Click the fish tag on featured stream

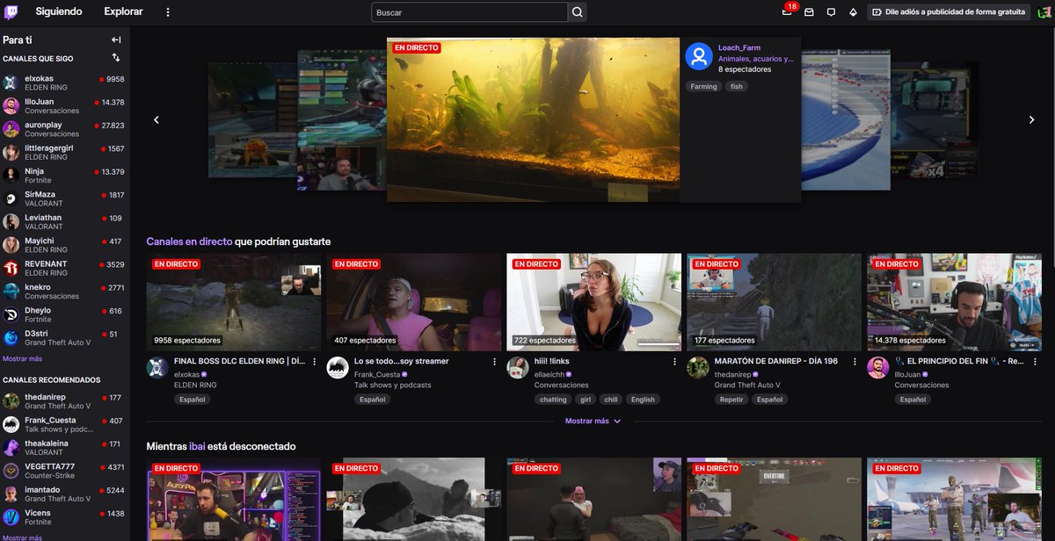click(x=737, y=86)
